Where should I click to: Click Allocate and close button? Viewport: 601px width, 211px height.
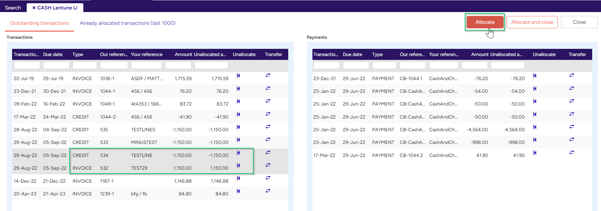click(x=532, y=22)
